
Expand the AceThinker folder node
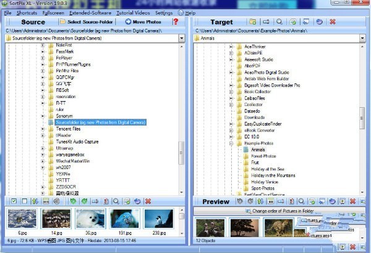pyautogui.click(x=231, y=46)
